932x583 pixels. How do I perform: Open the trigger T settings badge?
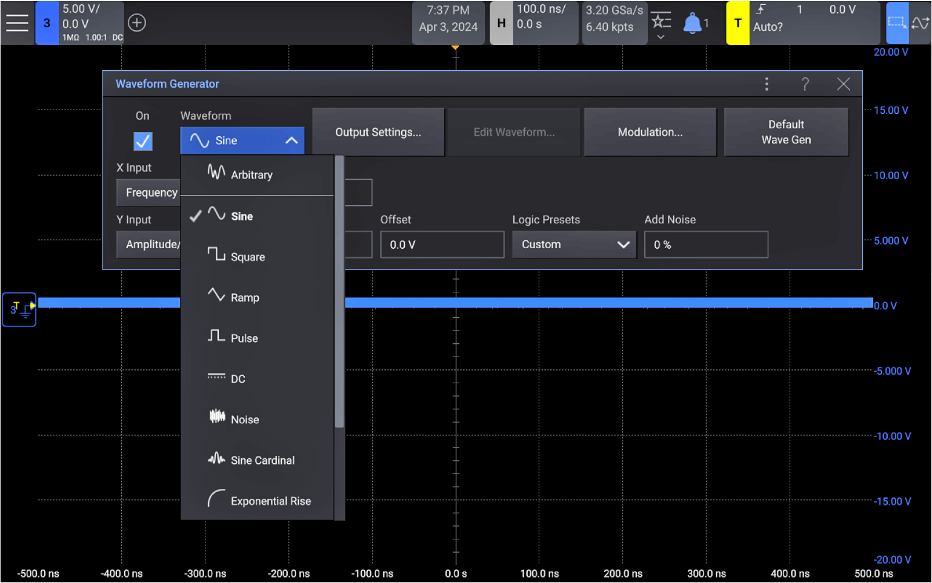click(x=737, y=23)
